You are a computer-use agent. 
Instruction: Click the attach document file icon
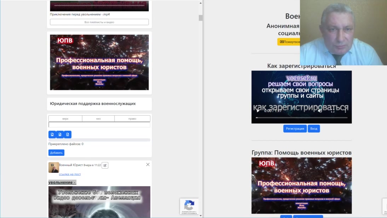68,134
